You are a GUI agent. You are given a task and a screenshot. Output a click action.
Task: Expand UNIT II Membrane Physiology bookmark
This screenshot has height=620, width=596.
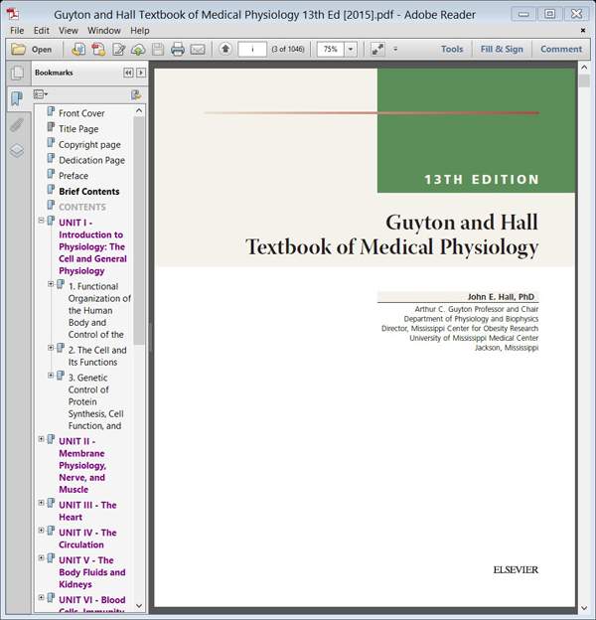41,439
